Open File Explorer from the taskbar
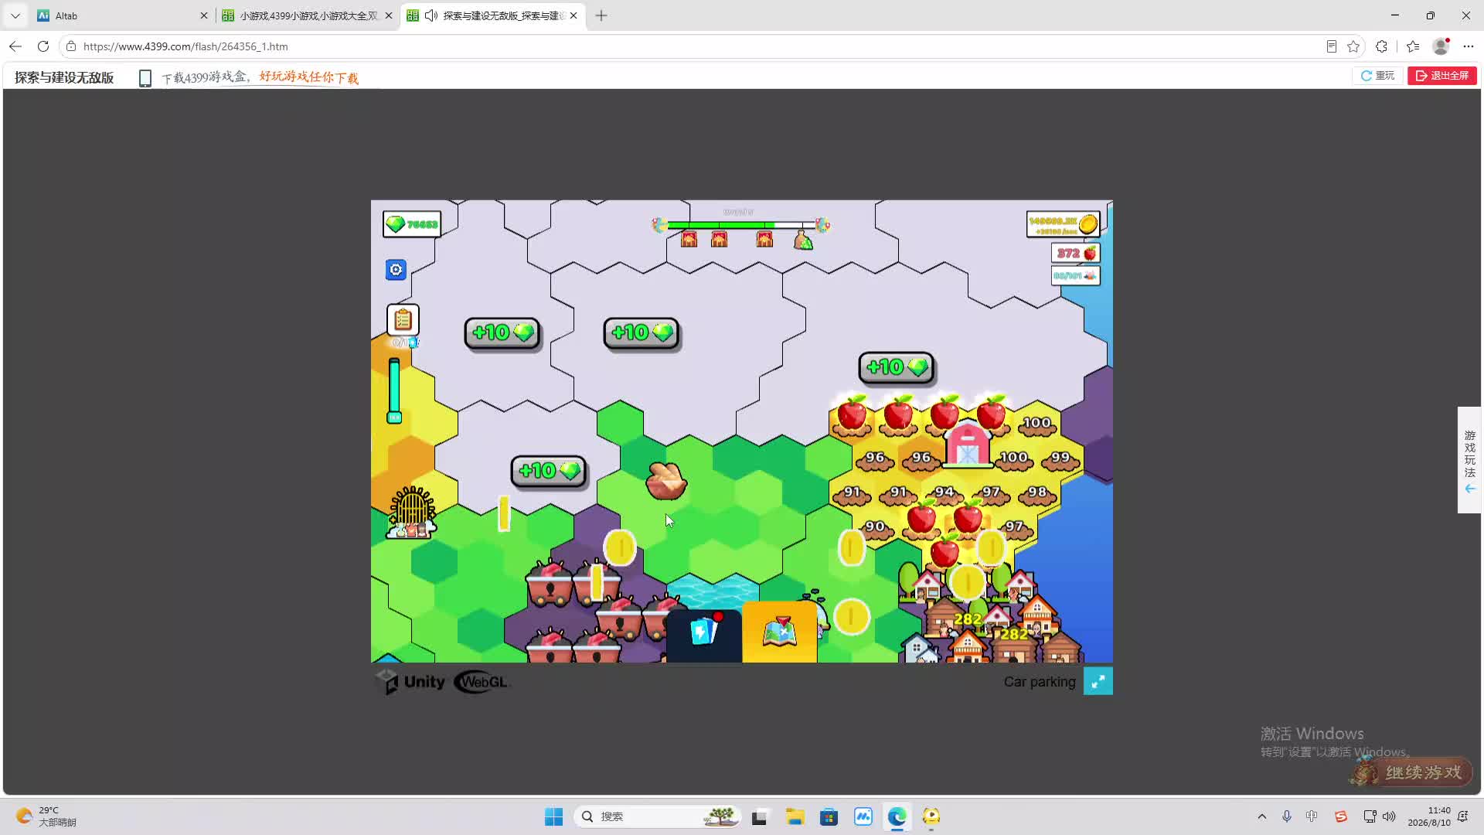1484x835 pixels. [795, 816]
